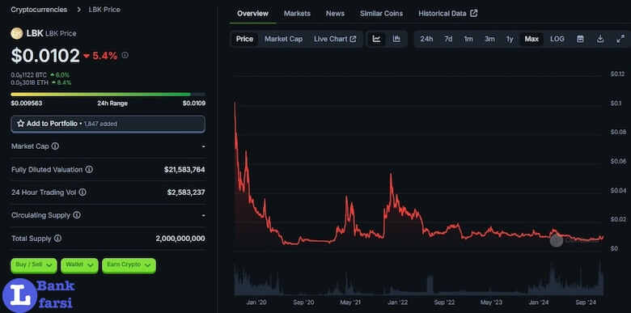Select the 1y time range

pos(510,39)
